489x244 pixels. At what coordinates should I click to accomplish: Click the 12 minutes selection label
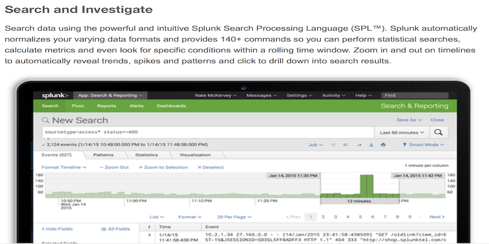359,201
